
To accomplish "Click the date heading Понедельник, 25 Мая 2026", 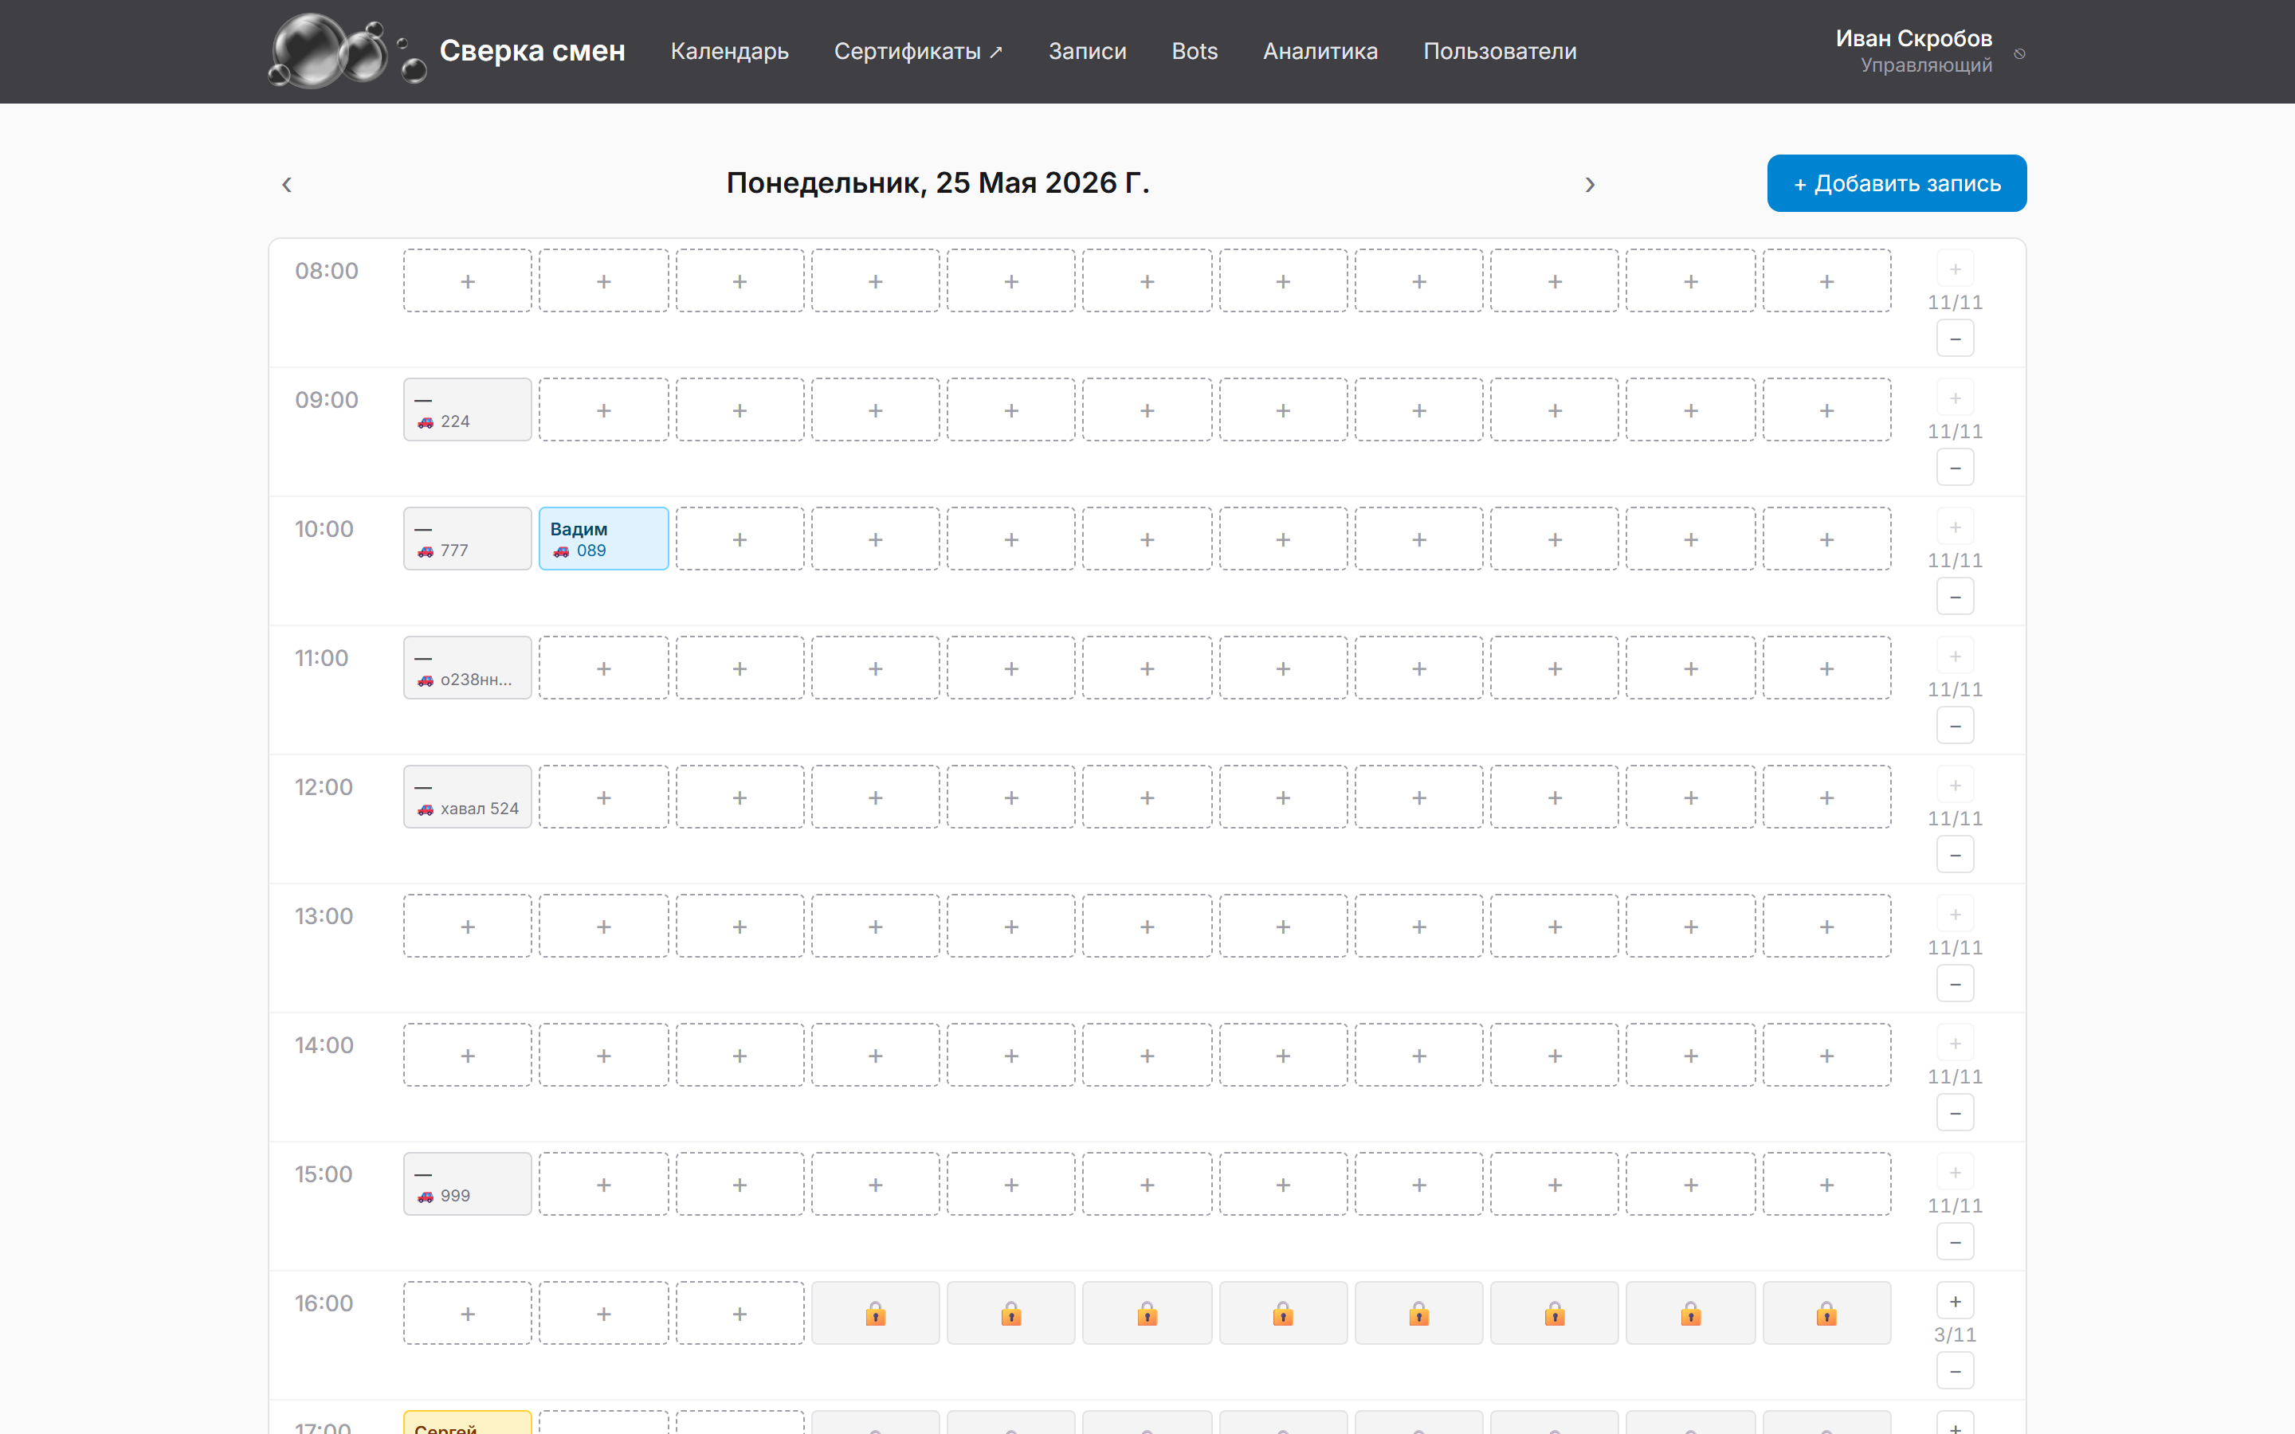I will pyautogui.click(x=938, y=183).
